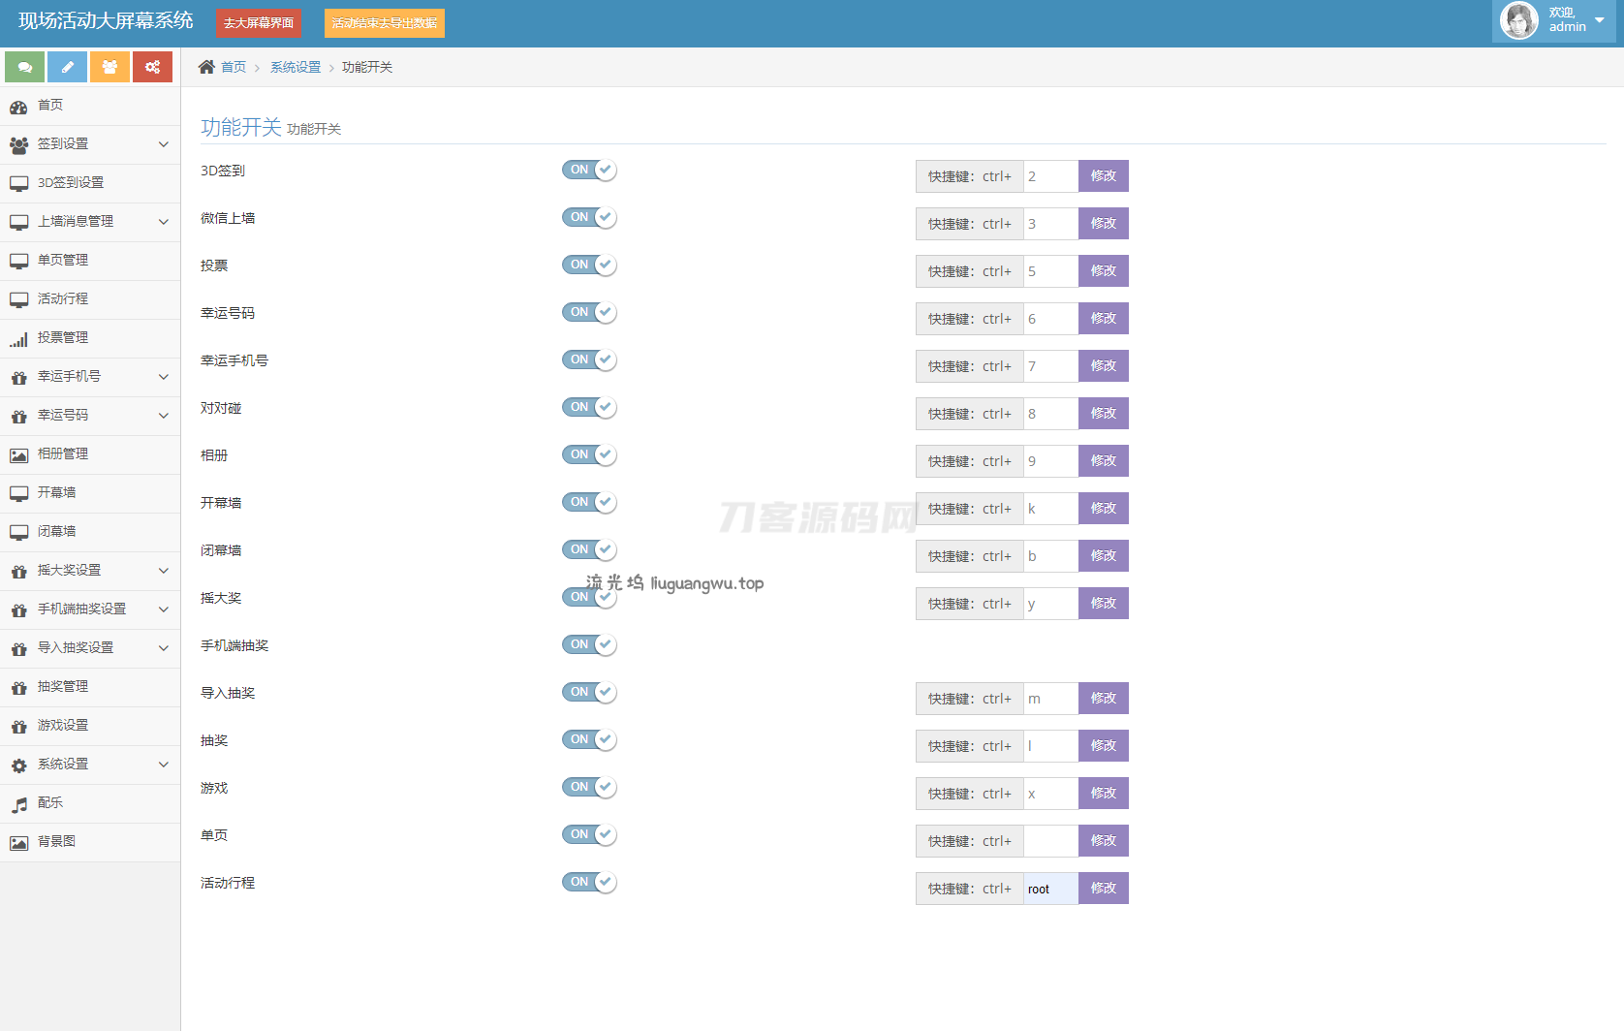Image resolution: width=1624 pixels, height=1031 pixels.
Task: Turn off the 手机端抽奖 toggle
Action: coord(589,644)
